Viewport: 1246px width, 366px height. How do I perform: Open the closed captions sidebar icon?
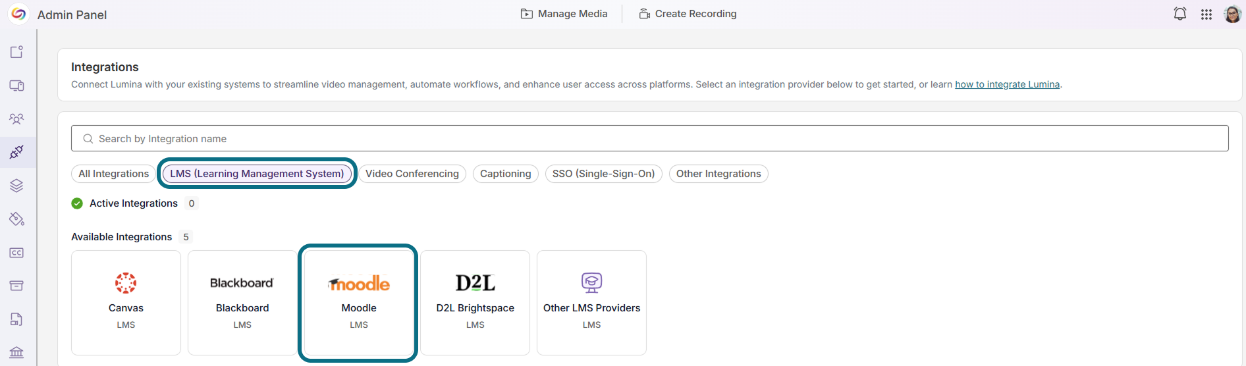point(16,253)
